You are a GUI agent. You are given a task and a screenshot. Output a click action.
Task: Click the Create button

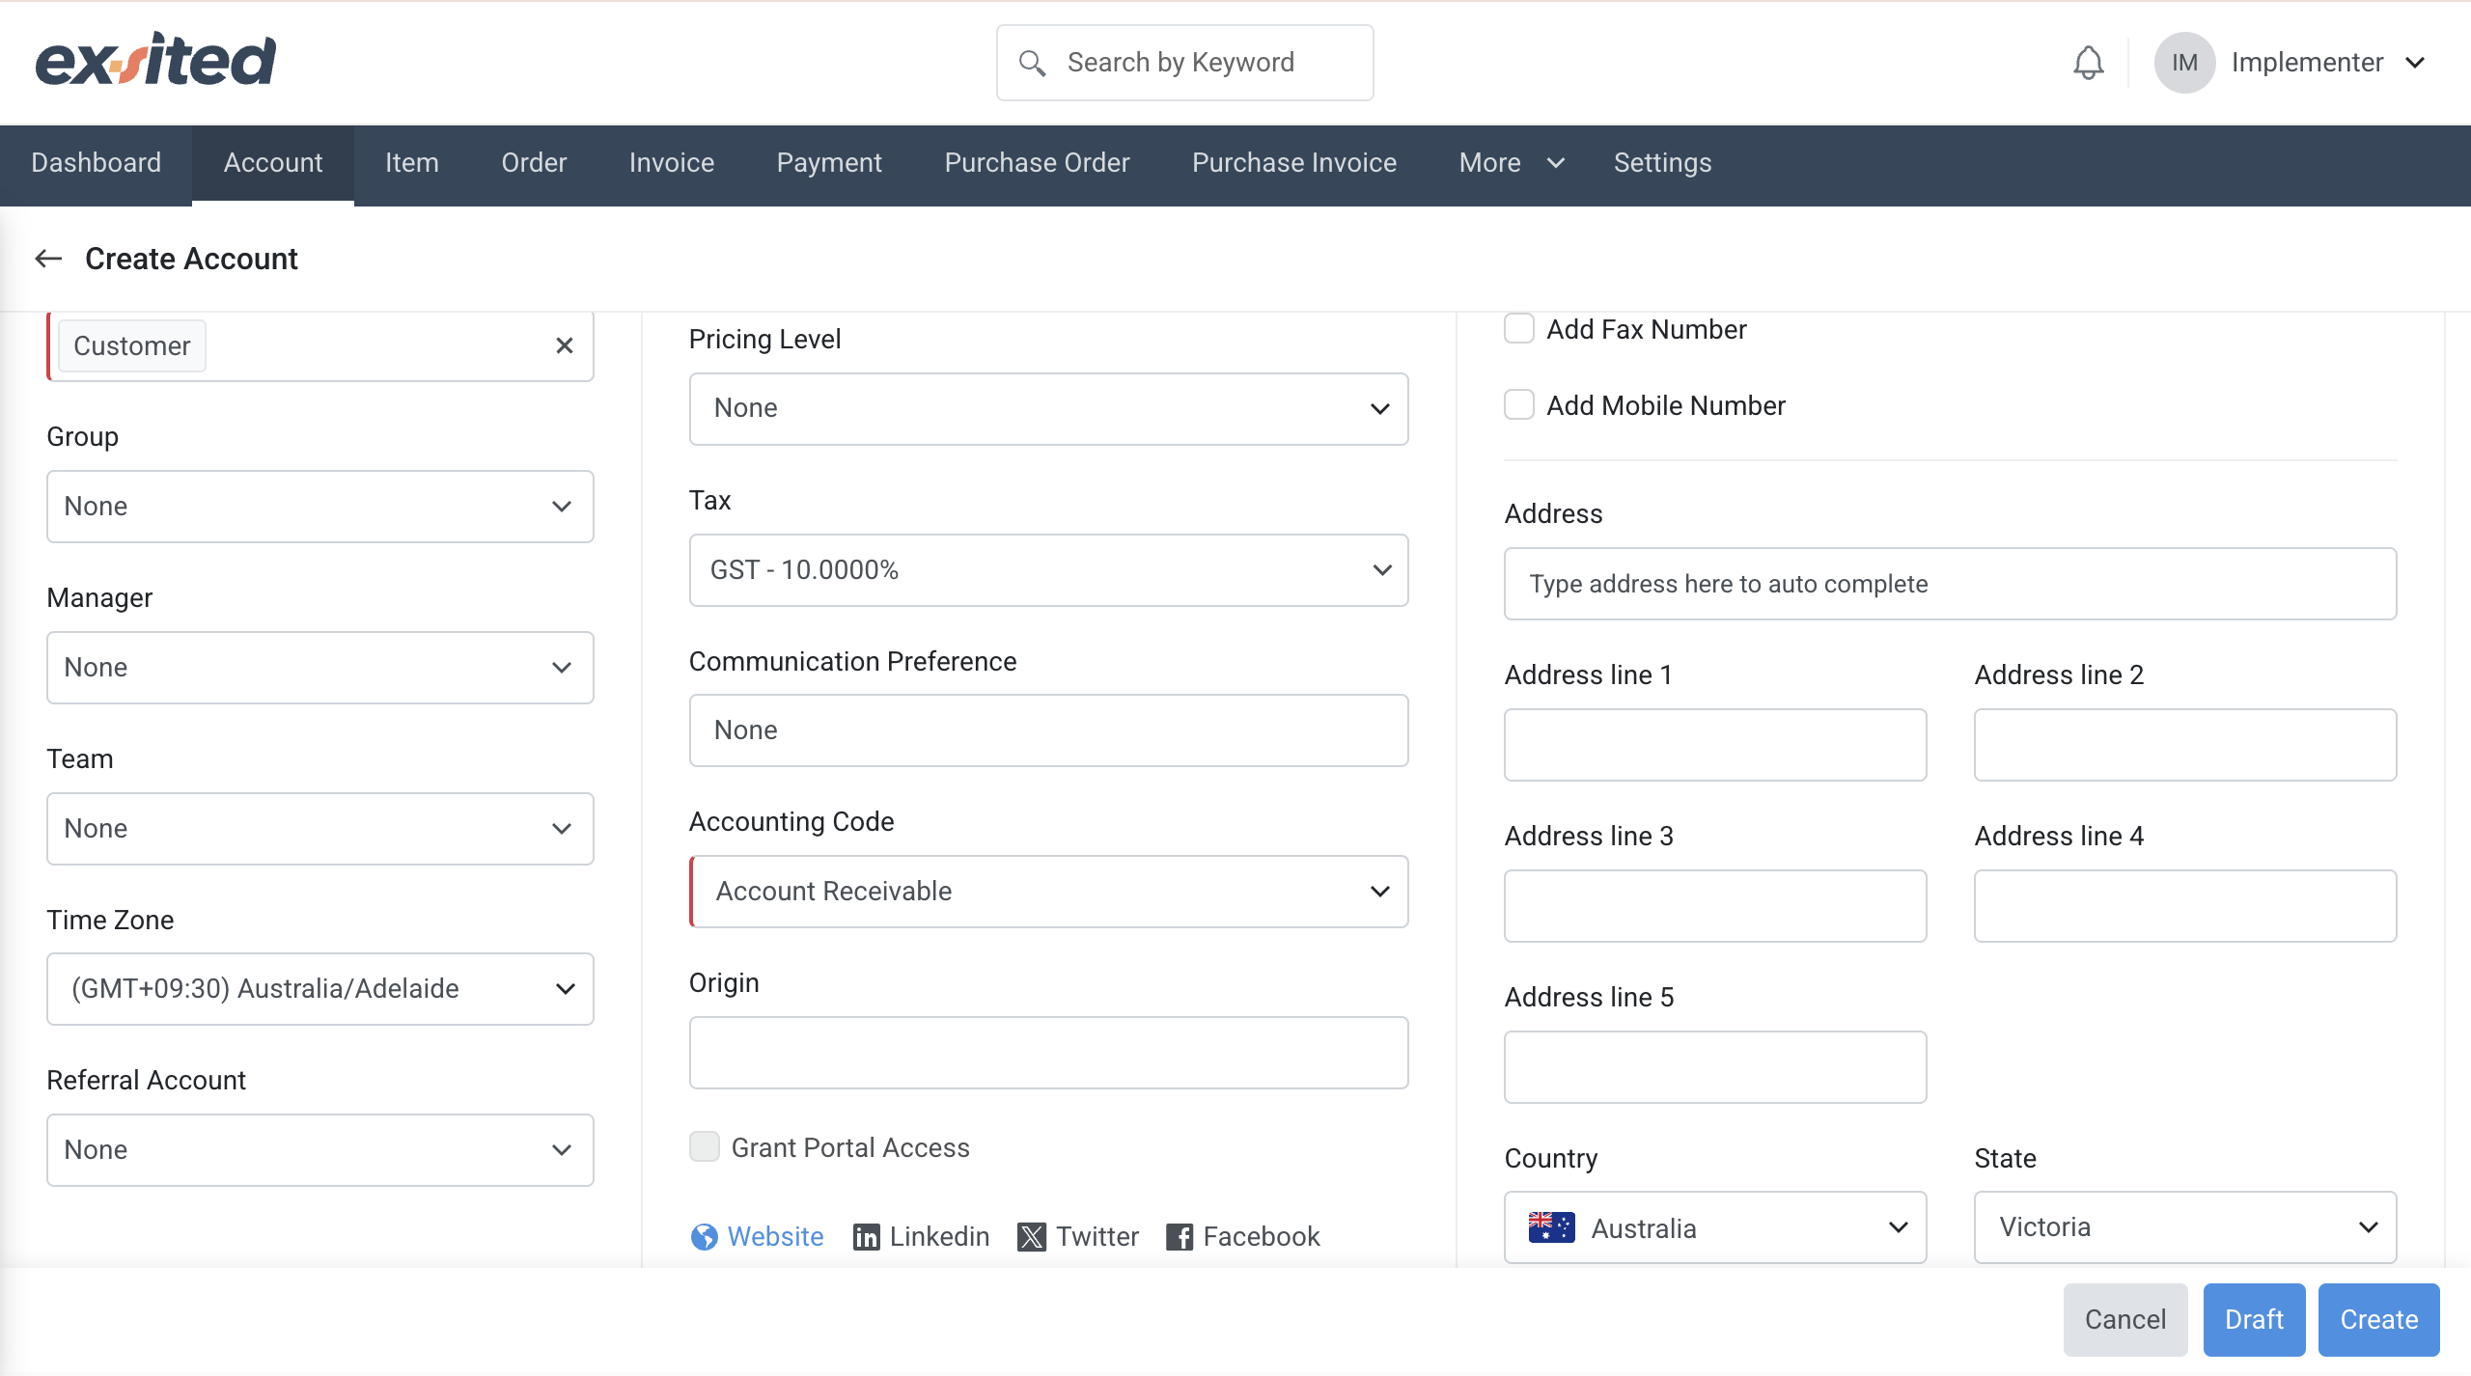(2379, 1319)
